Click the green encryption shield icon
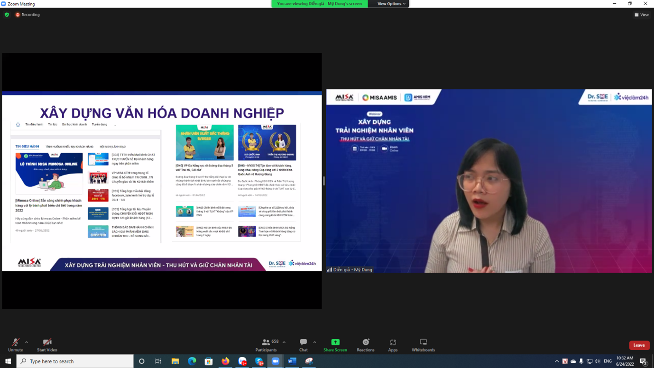 click(7, 15)
